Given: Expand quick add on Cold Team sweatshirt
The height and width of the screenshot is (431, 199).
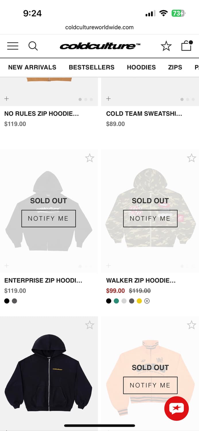Looking at the screenshot, I should coord(108,99).
